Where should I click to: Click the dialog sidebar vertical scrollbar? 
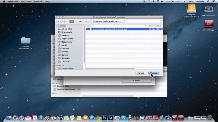84,44
